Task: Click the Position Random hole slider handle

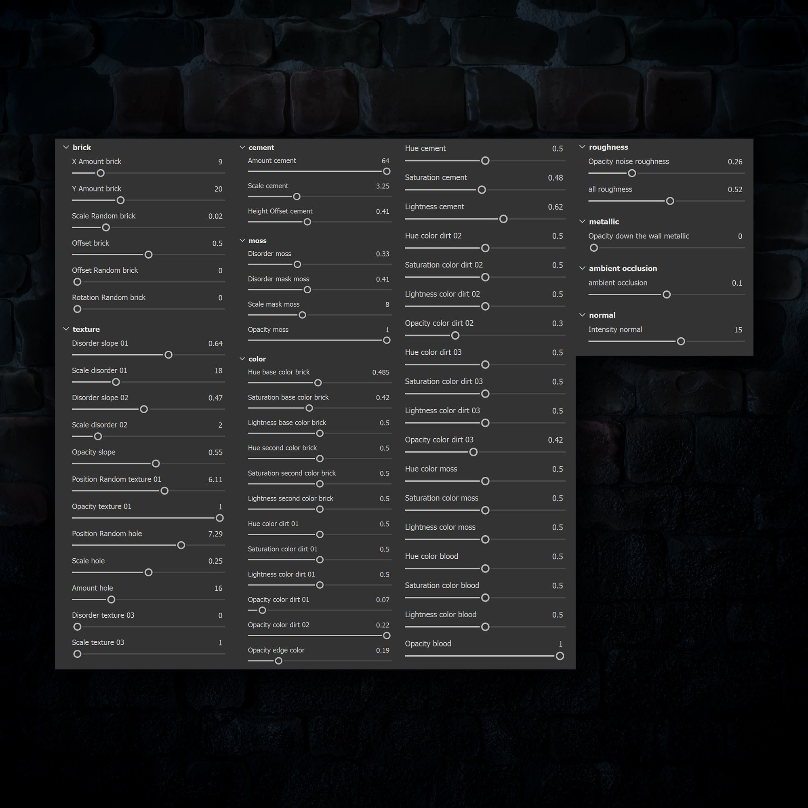Action: pyautogui.click(x=181, y=545)
